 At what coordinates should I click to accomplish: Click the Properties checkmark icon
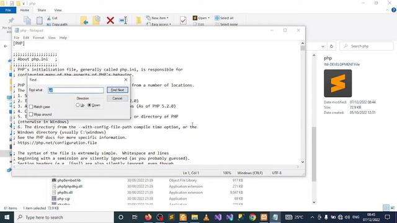click(183, 20)
